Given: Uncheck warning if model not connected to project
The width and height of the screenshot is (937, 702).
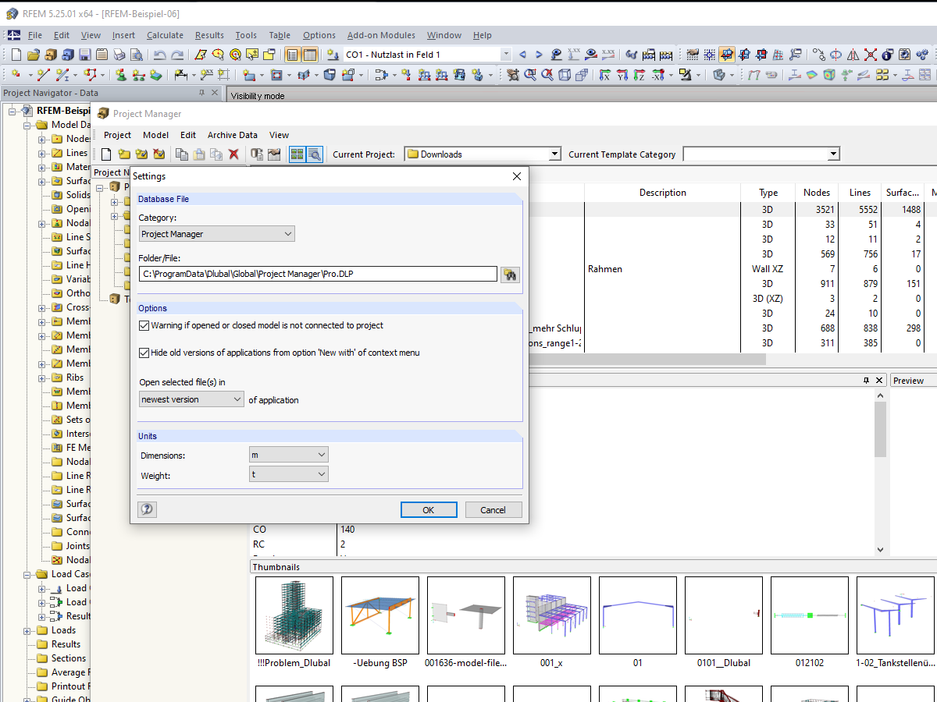Looking at the screenshot, I should 144,325.
